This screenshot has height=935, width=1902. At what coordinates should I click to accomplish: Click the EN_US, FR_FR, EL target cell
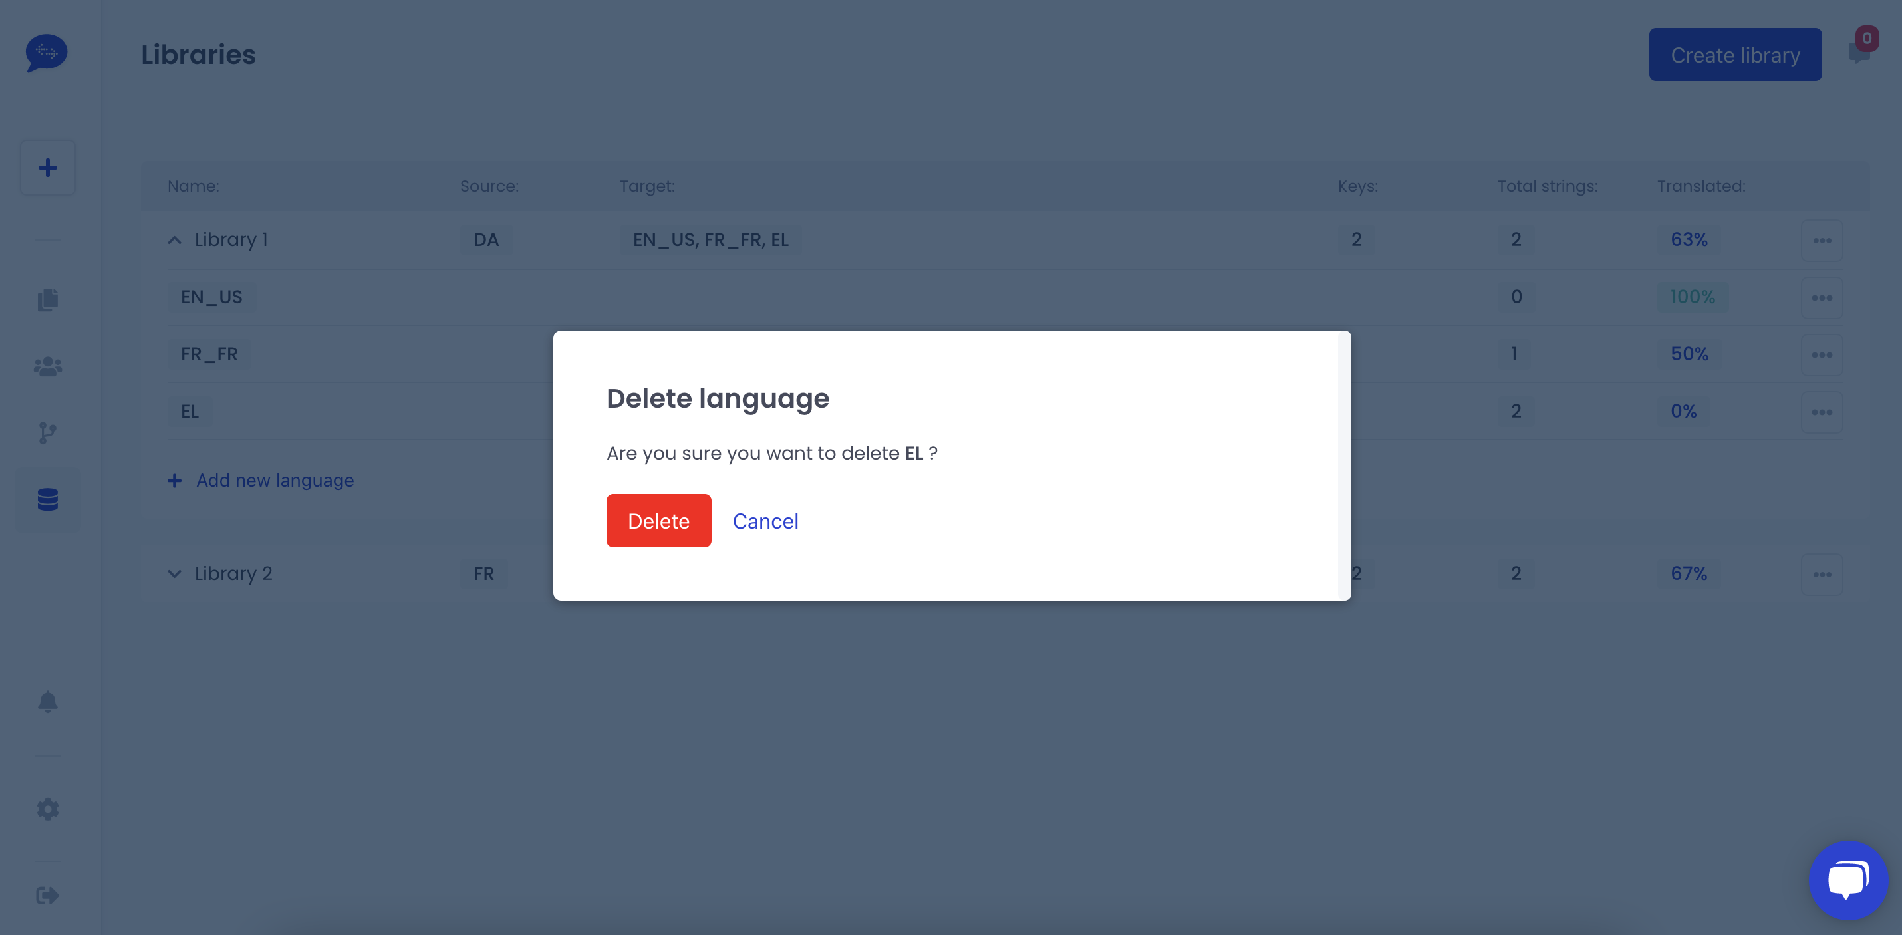[710, 240]
